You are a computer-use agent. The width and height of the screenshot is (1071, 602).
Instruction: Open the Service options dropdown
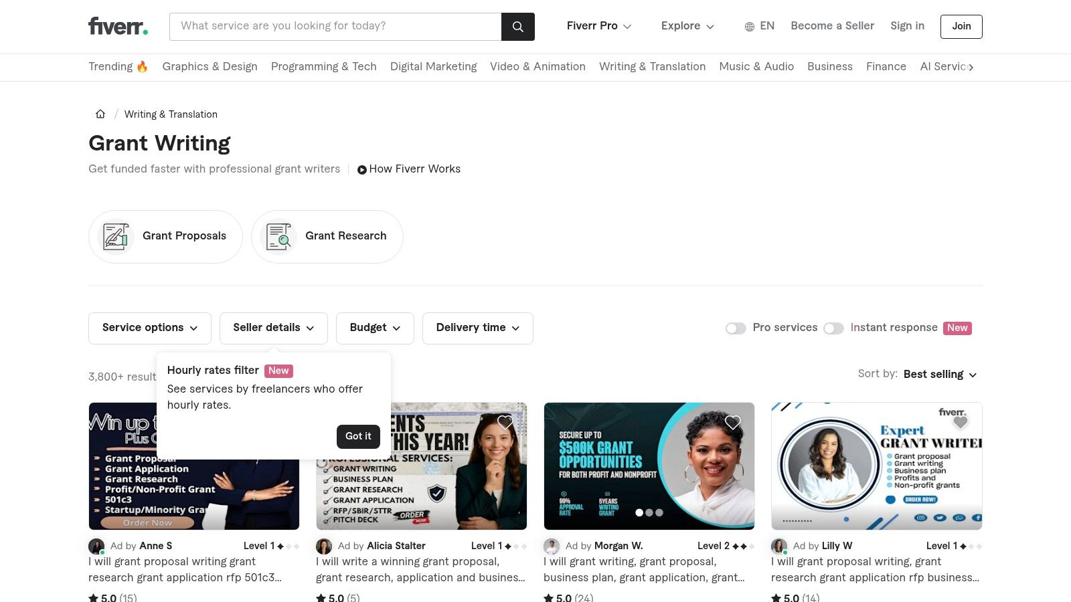tap(150, 328)
